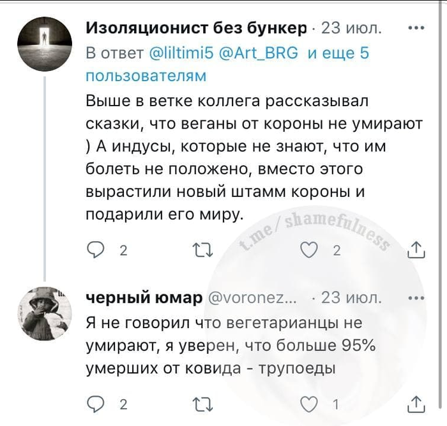Share the черный юмар tweet

pyautogui.click(x=416, y=403)
